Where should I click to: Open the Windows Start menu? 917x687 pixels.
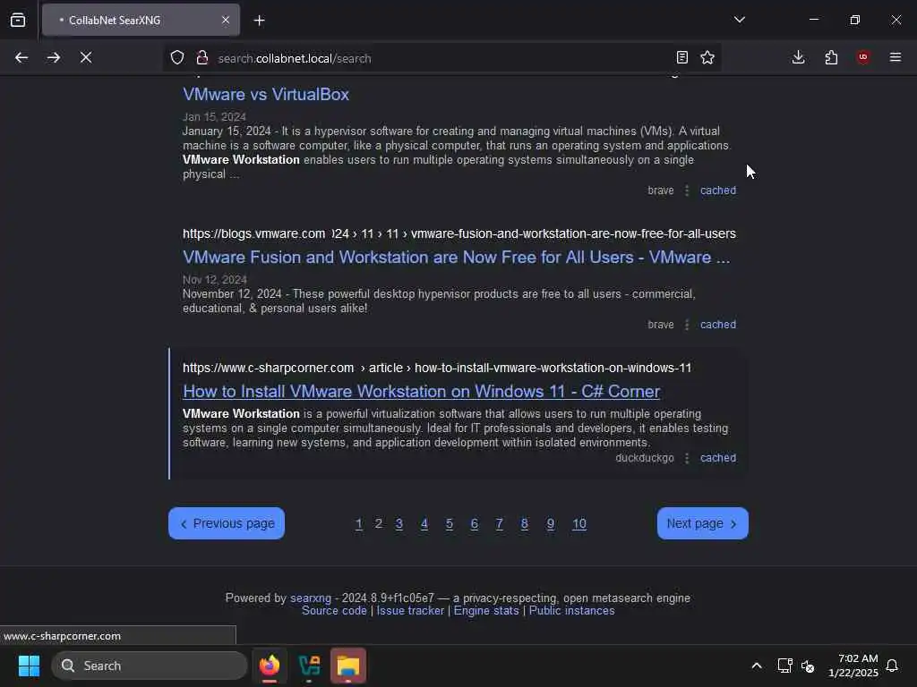[29, 666]
